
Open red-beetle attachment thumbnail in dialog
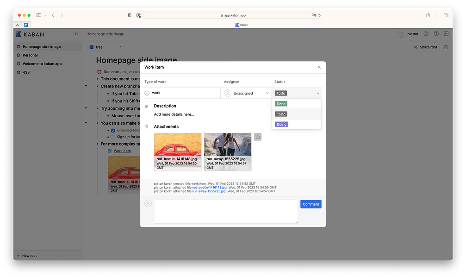178,152
